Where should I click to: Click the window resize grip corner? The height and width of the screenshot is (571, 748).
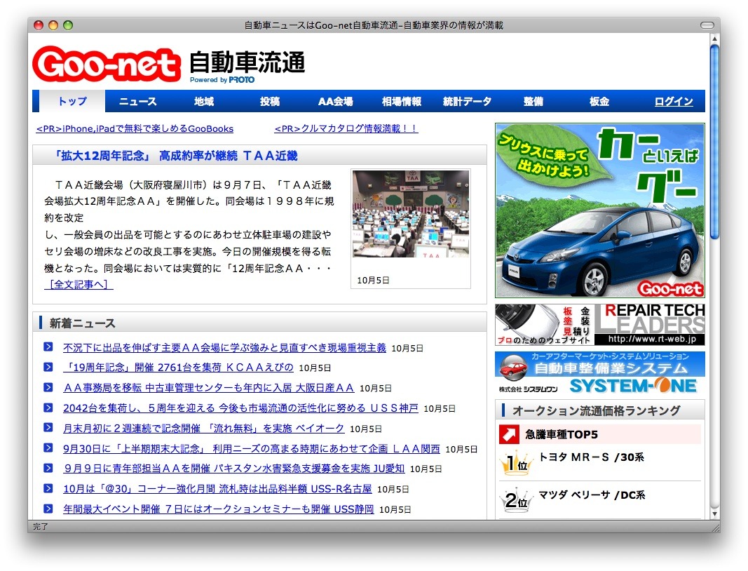715,527
